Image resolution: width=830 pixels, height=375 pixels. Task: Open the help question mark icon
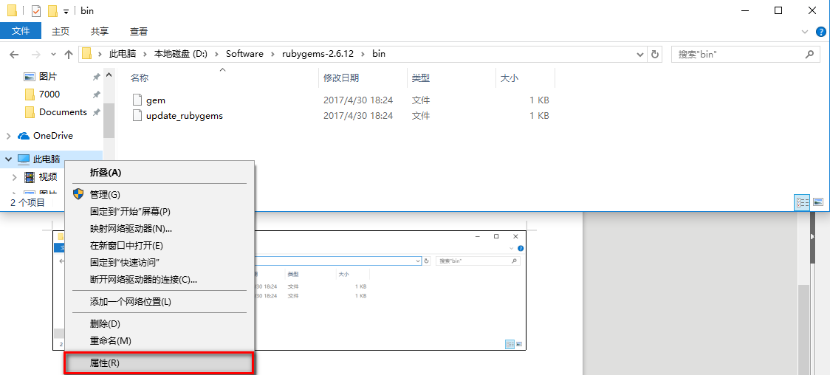[820, 32]
